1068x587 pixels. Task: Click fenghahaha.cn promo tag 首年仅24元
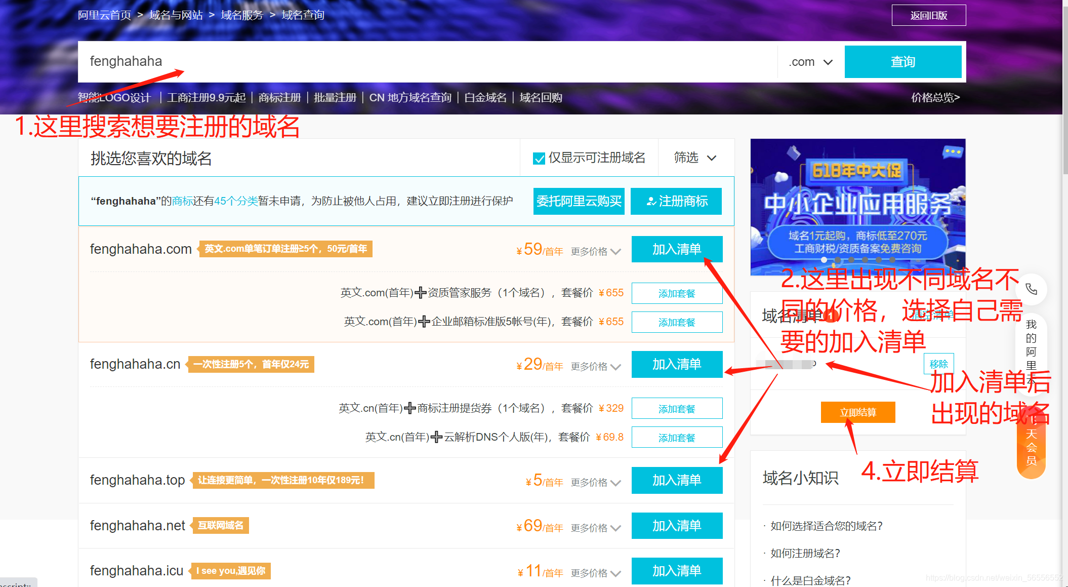[251, 364]
